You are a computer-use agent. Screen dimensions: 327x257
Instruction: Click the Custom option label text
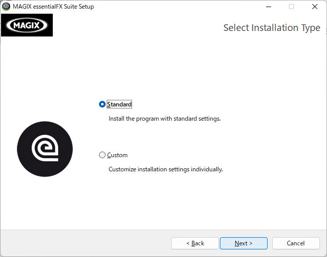click(x=117, y=155)
